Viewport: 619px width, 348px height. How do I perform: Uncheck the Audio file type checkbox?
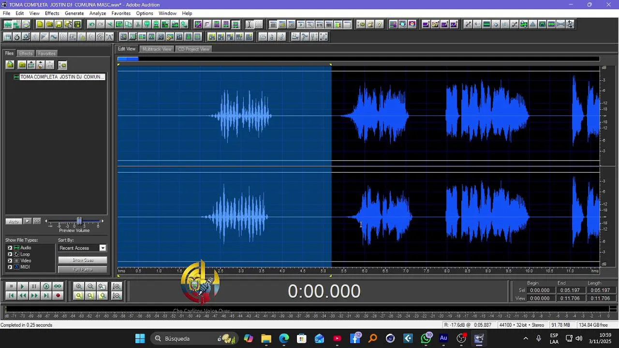(x=10, y=248)
